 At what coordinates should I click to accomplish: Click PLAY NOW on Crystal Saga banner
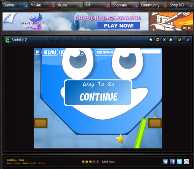(119, 26)
